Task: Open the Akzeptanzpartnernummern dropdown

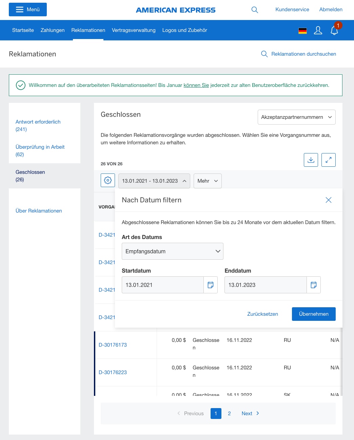Action: pos(296,117)
